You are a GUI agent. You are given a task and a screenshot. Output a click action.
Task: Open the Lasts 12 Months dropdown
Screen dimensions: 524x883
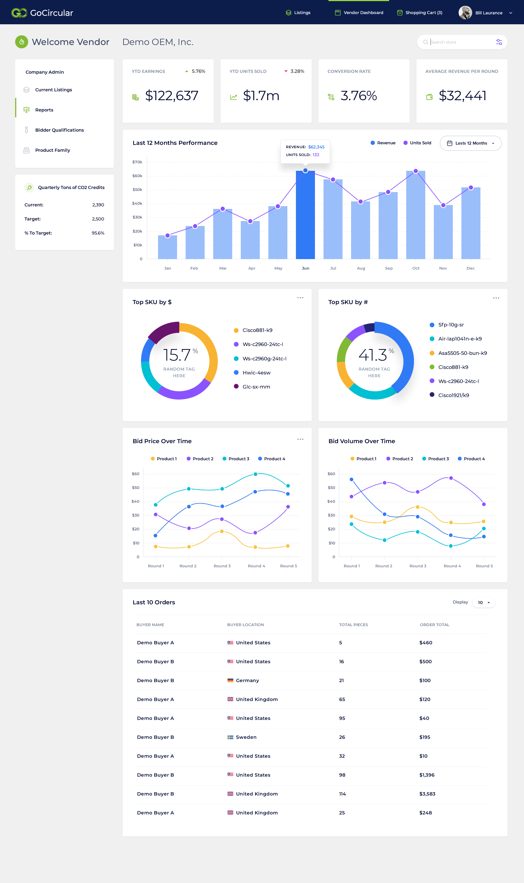pos(470,143)
